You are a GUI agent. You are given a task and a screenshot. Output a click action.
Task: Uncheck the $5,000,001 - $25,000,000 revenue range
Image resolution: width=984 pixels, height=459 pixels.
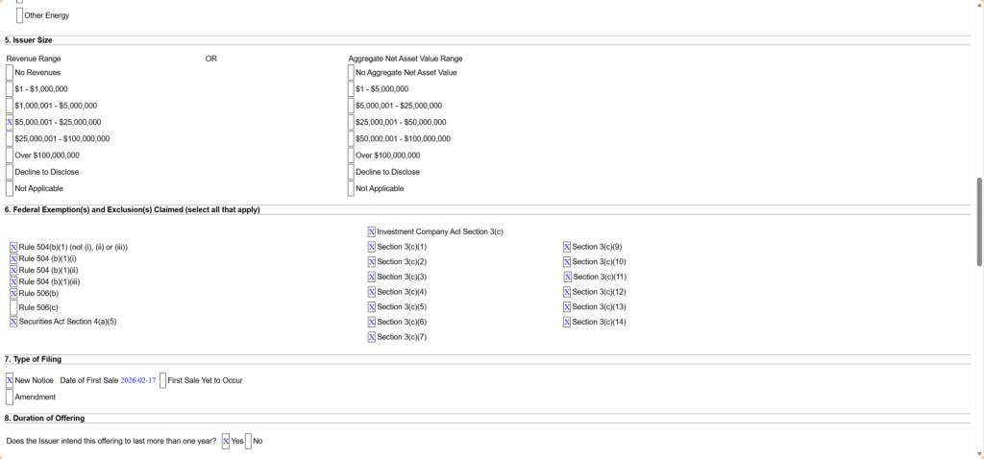coord(10,122)
